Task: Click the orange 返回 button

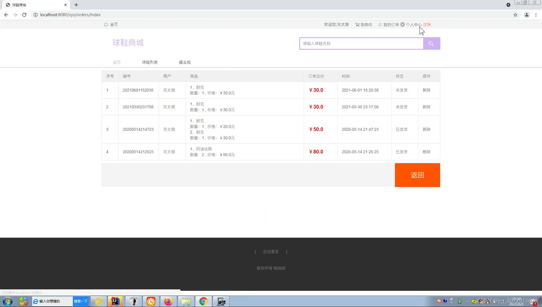Action: coord(417,175)
